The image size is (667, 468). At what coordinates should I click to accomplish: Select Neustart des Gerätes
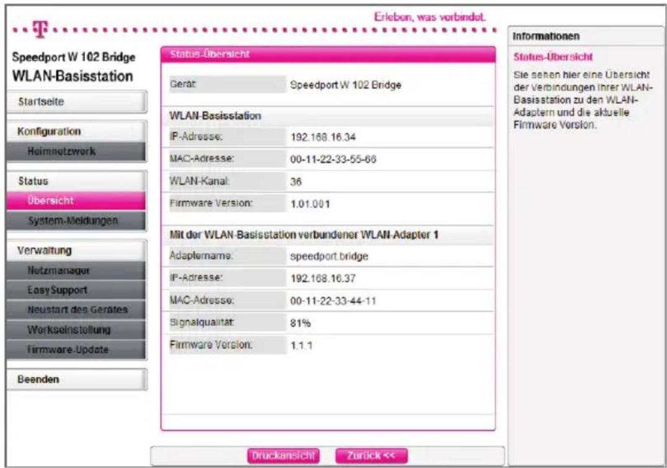click(x=77, y=310)
